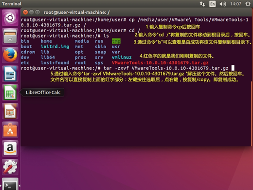Click the boot directory name
This screenshot has width=253, height=190.
pyautogui.click(x=26, y=47)
